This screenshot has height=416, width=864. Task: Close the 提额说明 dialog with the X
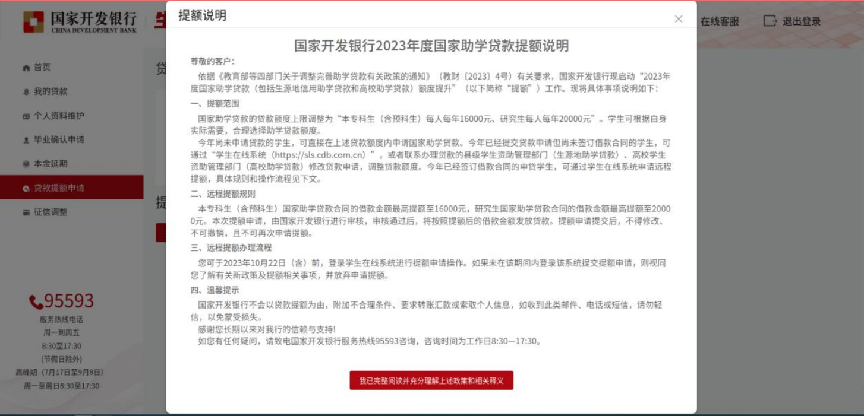click(679, 19)
